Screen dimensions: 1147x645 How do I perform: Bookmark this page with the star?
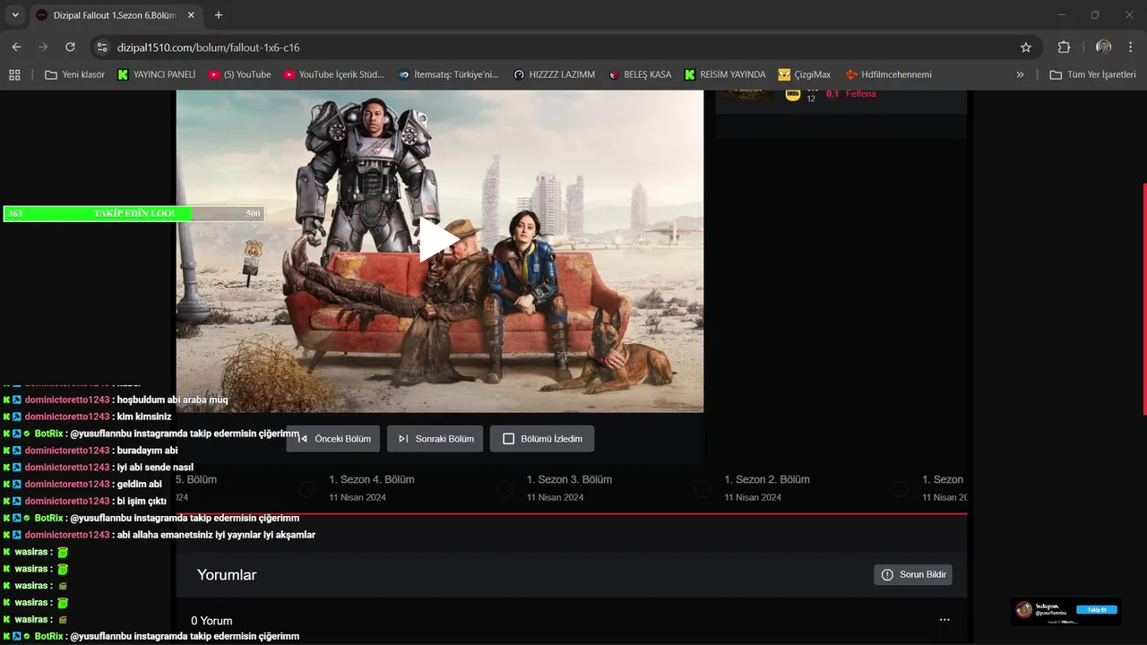[x=1026, y=47]
